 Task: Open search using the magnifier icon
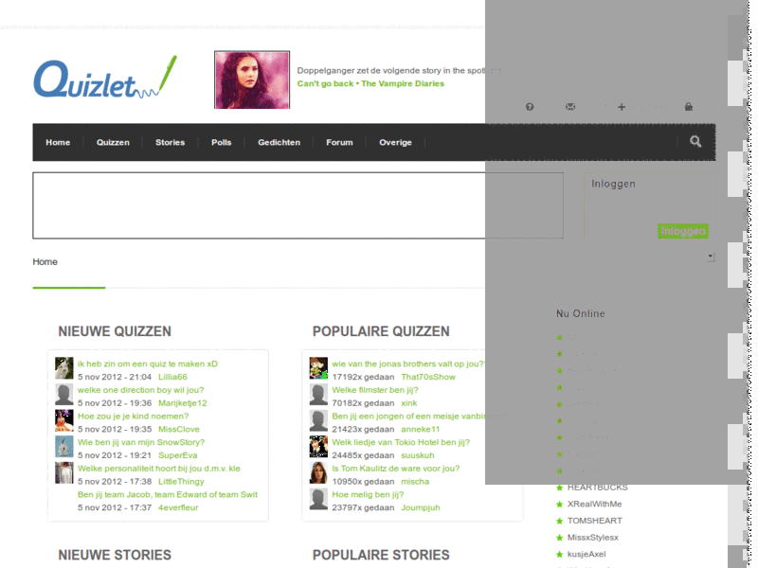[x=695, y=141]
